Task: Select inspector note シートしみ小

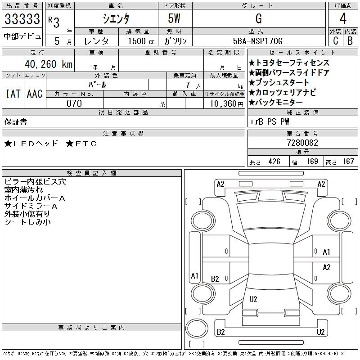Action: coord(27,222)
